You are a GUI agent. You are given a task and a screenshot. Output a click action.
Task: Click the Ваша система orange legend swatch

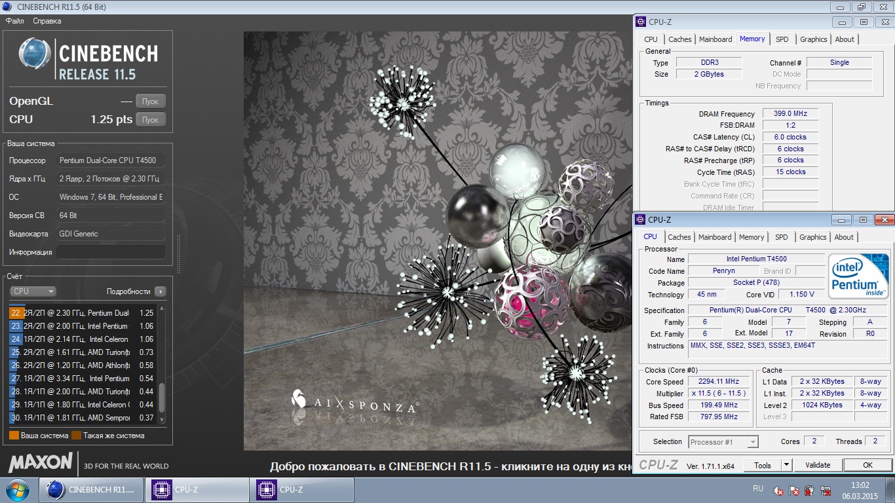[x=14, y=436]
